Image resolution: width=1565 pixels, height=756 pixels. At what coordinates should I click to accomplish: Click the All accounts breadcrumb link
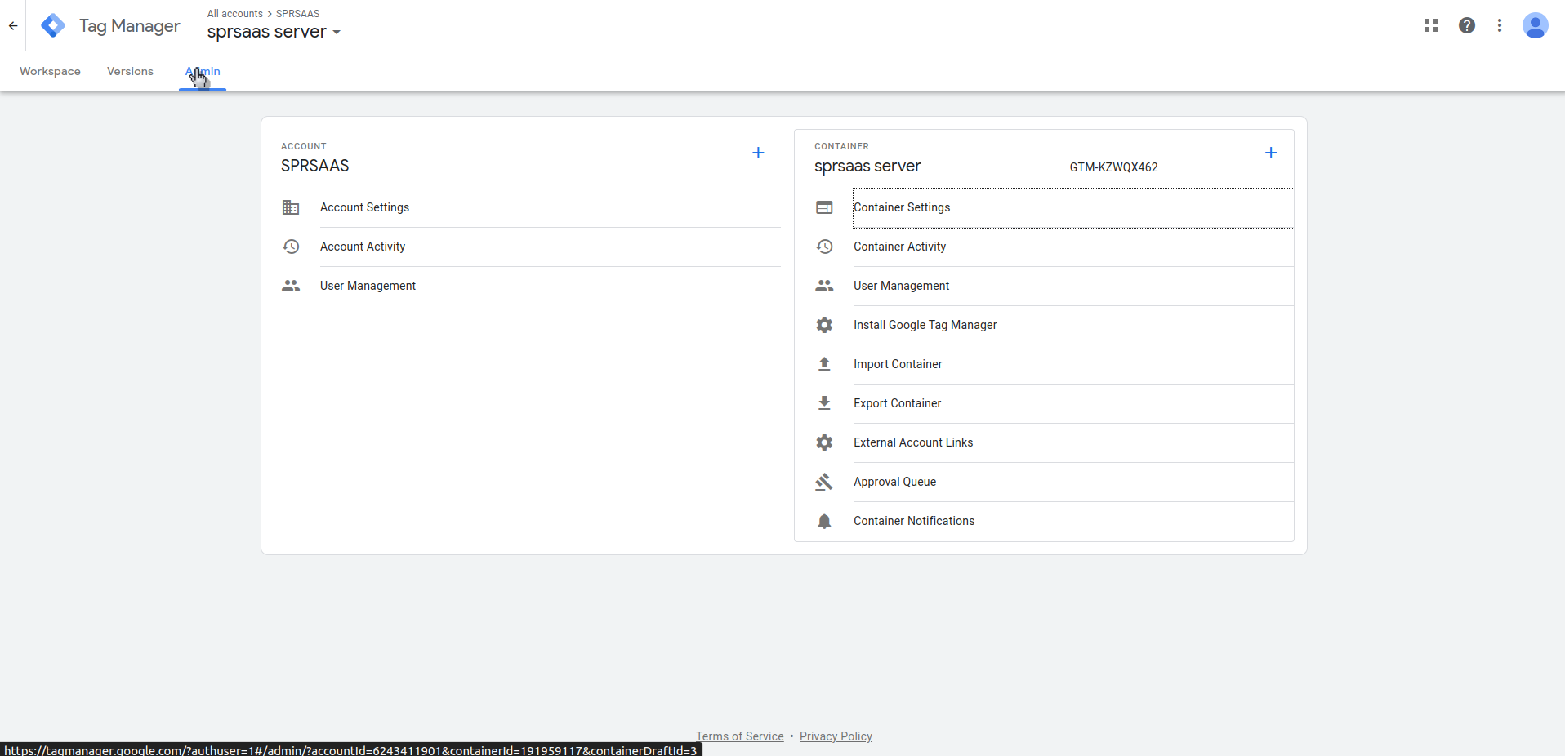coord(234,14)
